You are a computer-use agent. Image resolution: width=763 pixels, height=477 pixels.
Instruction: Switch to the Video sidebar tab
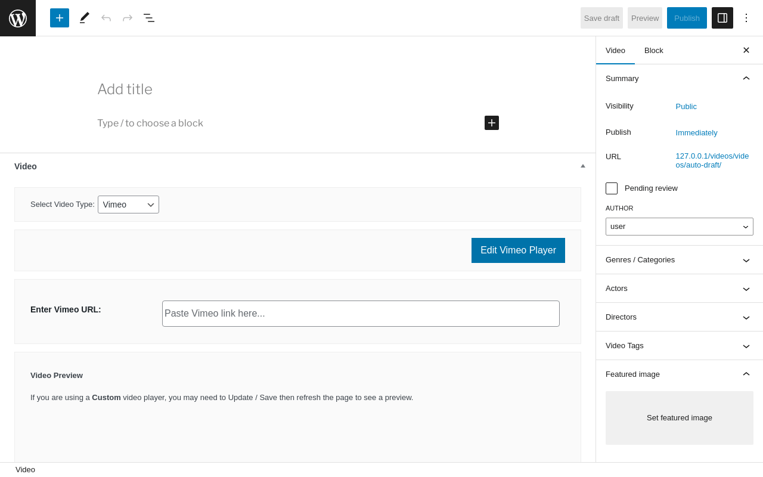(615, 50)
